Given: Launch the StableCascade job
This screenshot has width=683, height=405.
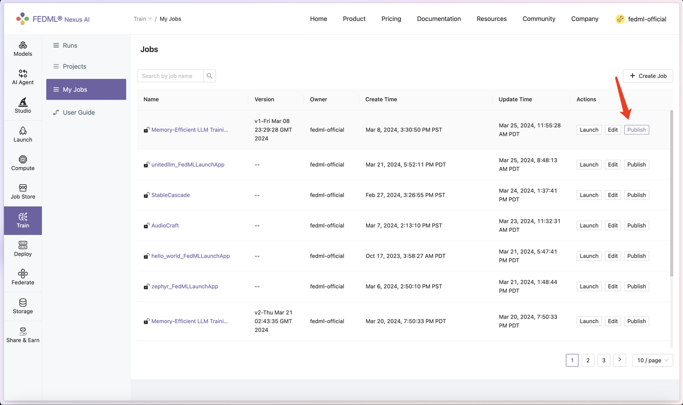Looking at the screenshot, I should coord(589,195).
